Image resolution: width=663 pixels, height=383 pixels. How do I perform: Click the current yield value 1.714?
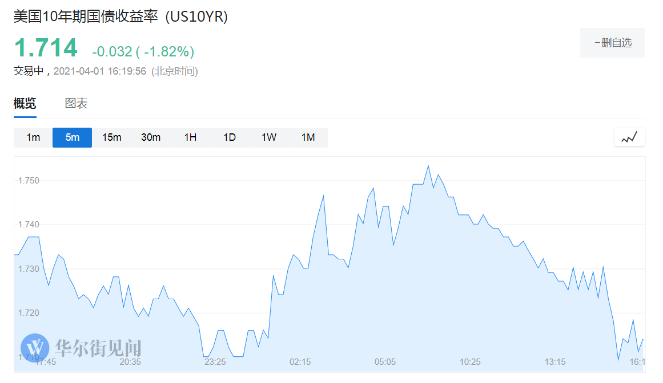pyautogui.click(x=46, y=48)
